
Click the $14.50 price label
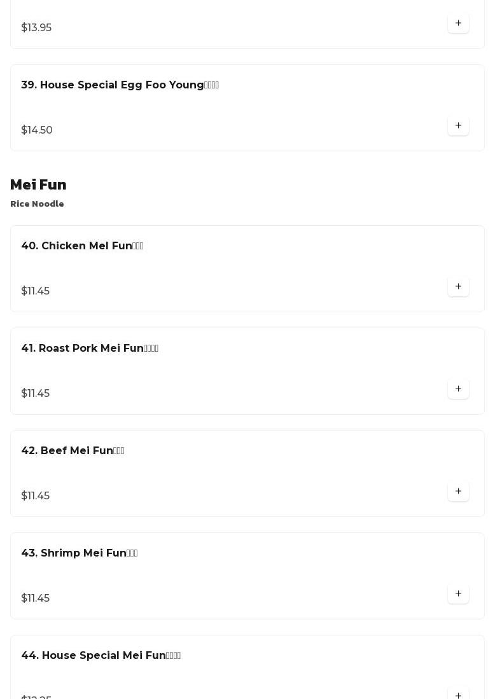tap(37, 130)
